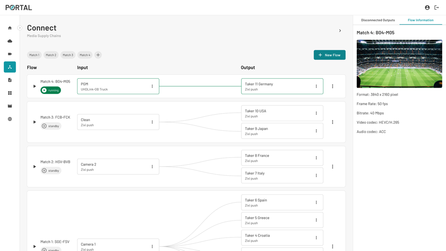The width and height of the screenshot is (446, 251).
Task: Select the Match 2 filter chip
Action: (51, 55)
